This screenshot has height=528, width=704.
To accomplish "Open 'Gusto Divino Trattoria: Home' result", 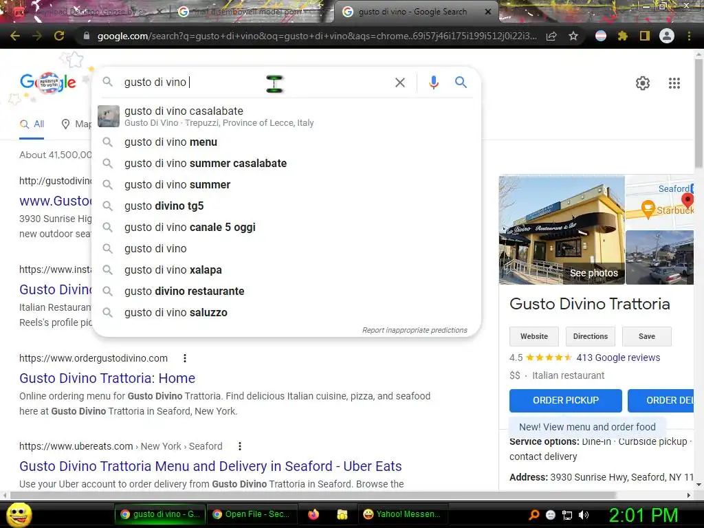I will point(107,379).
